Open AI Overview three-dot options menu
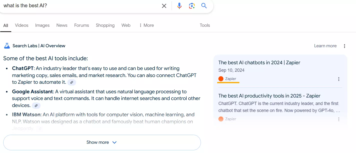 [x=344, y=46]
